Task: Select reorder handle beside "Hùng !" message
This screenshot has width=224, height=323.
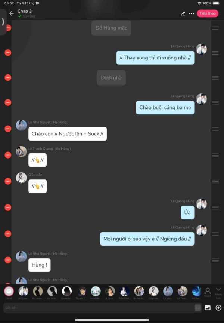Action: 215,260
